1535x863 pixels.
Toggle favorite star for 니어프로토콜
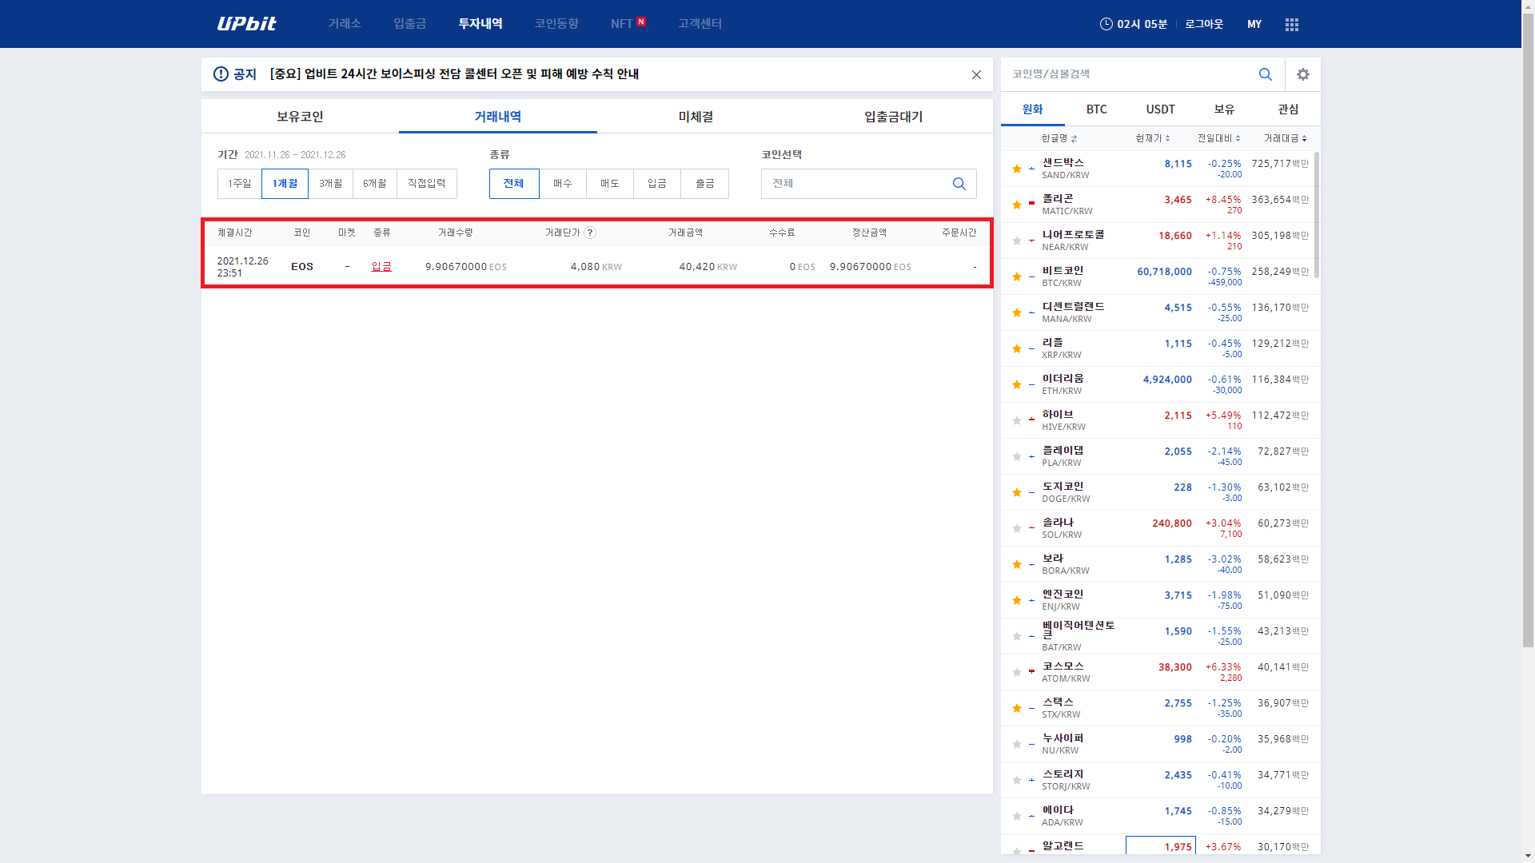coord(1017,241)
